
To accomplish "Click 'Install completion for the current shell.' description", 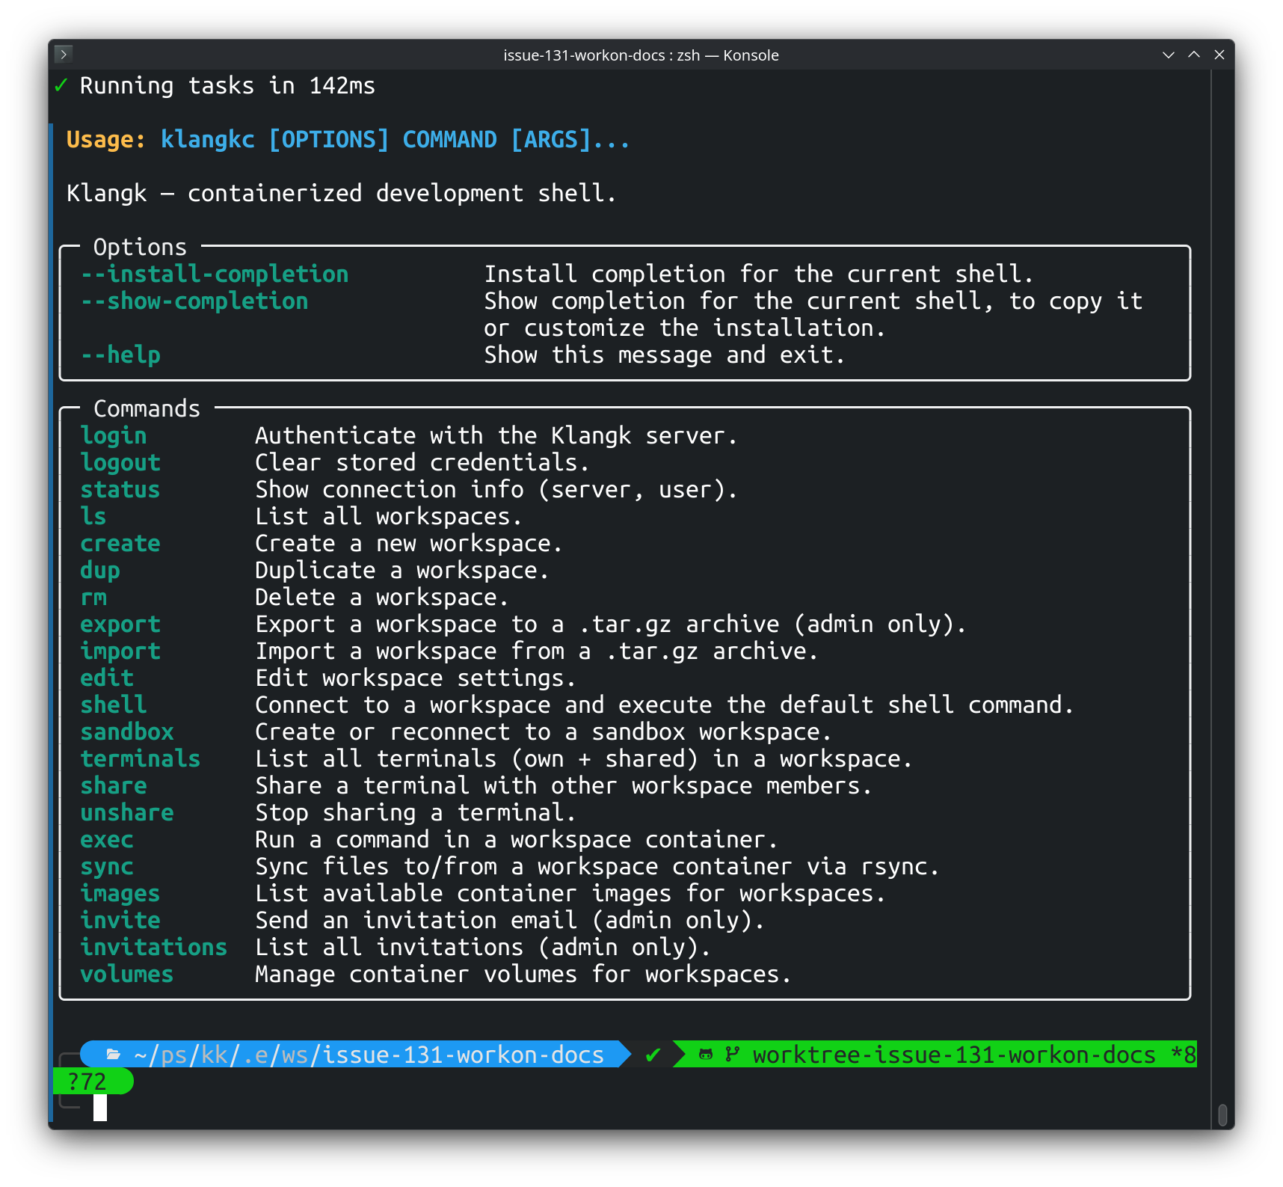I will tap(759, 274).
